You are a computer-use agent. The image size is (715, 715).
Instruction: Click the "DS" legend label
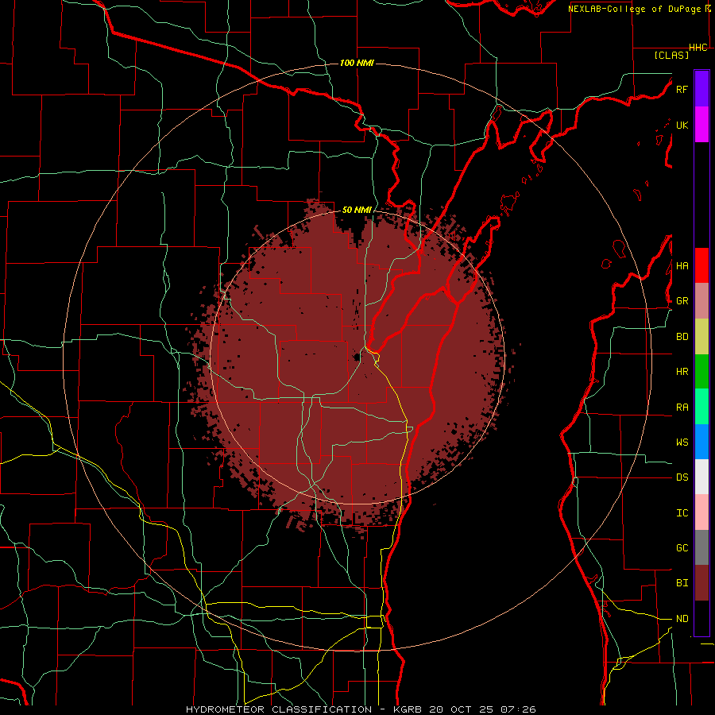click(x=682, y=477)
